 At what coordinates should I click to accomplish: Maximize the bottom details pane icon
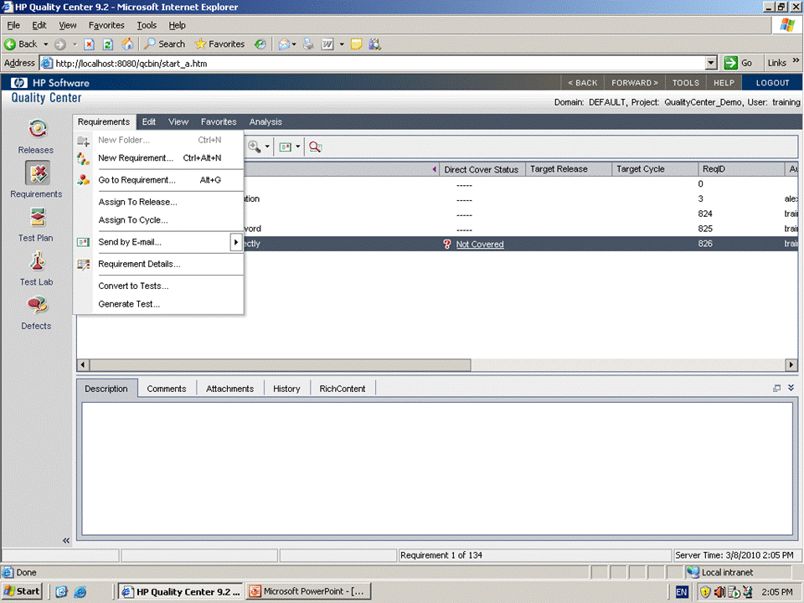pos(777,388)
